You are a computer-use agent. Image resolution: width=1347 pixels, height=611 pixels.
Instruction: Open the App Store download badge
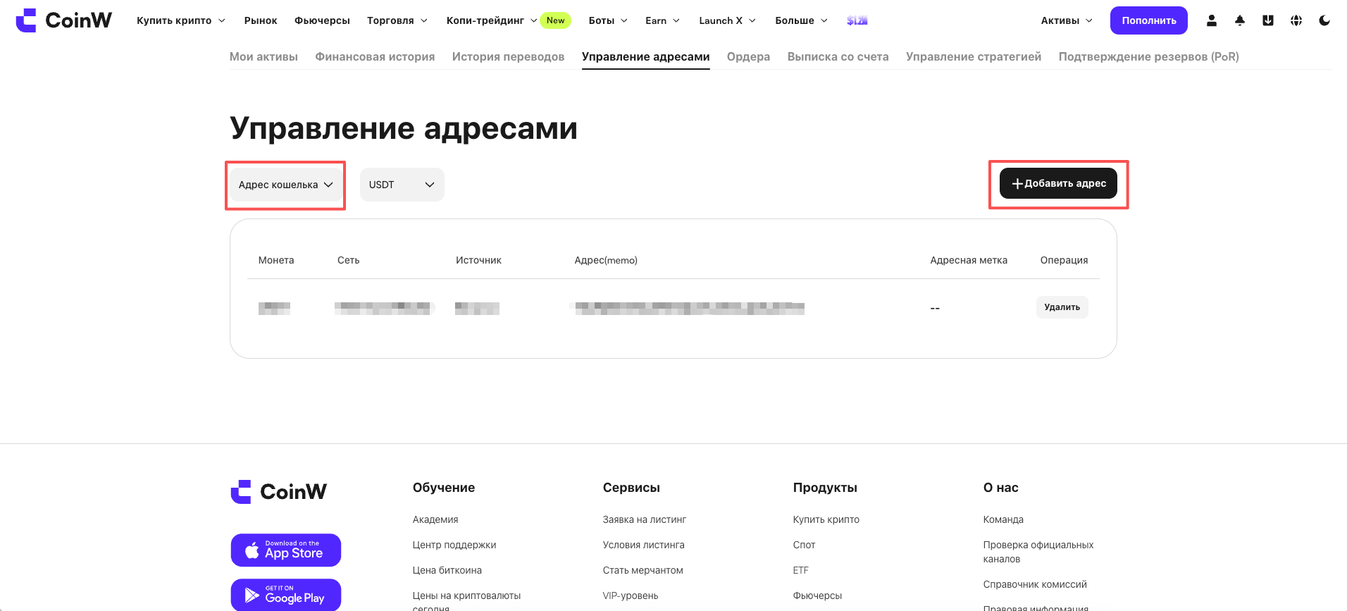click(286, 550)
